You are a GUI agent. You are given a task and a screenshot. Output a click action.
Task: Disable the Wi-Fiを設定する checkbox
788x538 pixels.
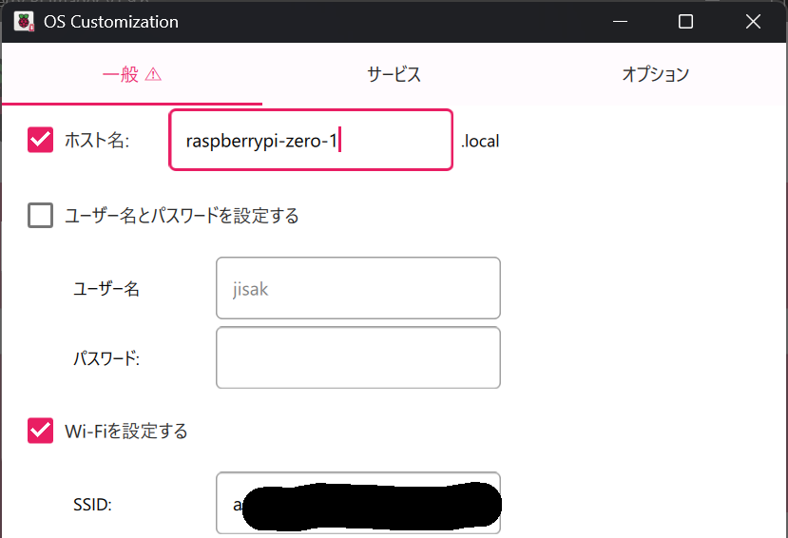pos(40,431)
